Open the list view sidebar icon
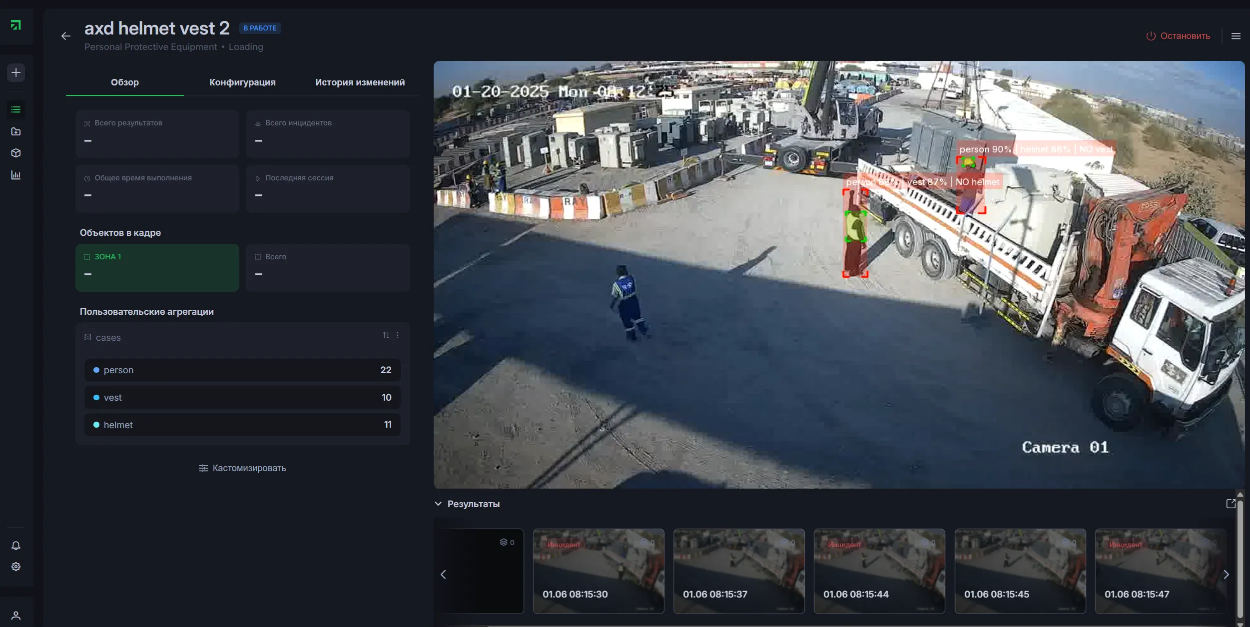Image resolution: width=1250 pixels, height=627 pixels. point(16,109)
